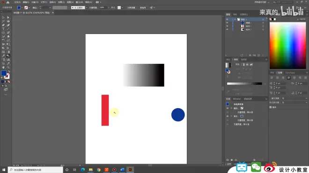Click the fx add effect button in Appearance panel

click(x=236, y=160)
